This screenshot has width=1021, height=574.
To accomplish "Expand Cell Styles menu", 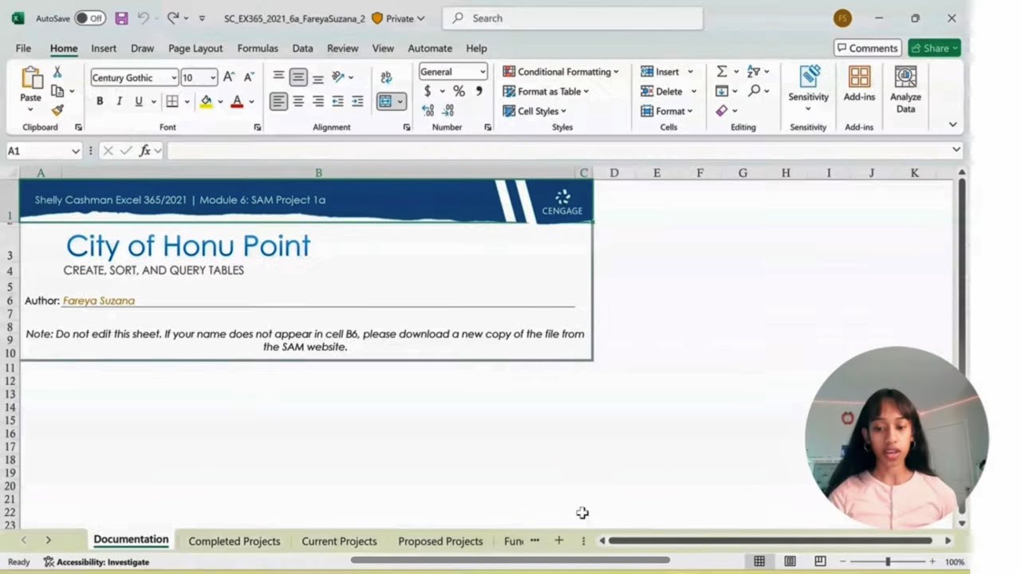I will pyautogui.click(x=534, y=111).
